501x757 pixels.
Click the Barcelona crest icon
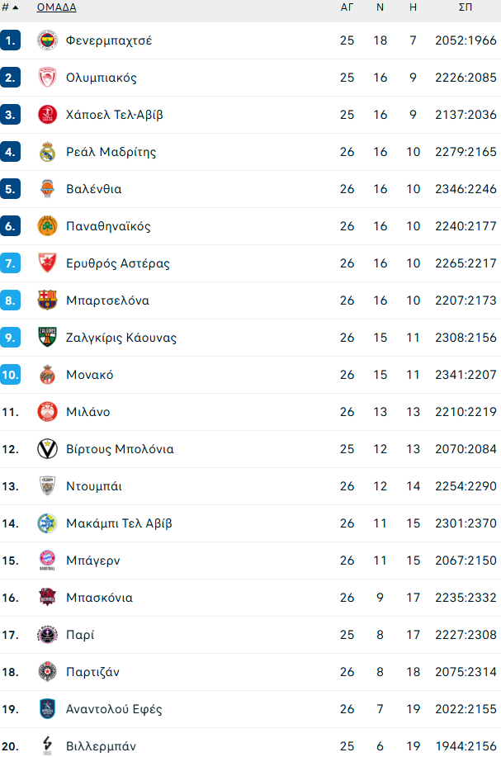[x=47, y=300]
